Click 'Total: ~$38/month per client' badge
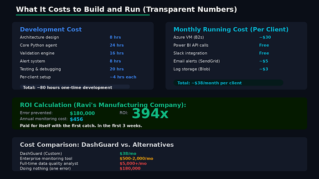Image resolution: width=319 pixels, height=179 pixels. pos(228,83)
